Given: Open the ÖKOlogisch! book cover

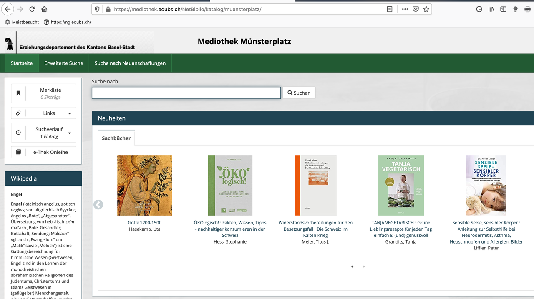Looking at the screenshot, I should click(x=230, y=185).
